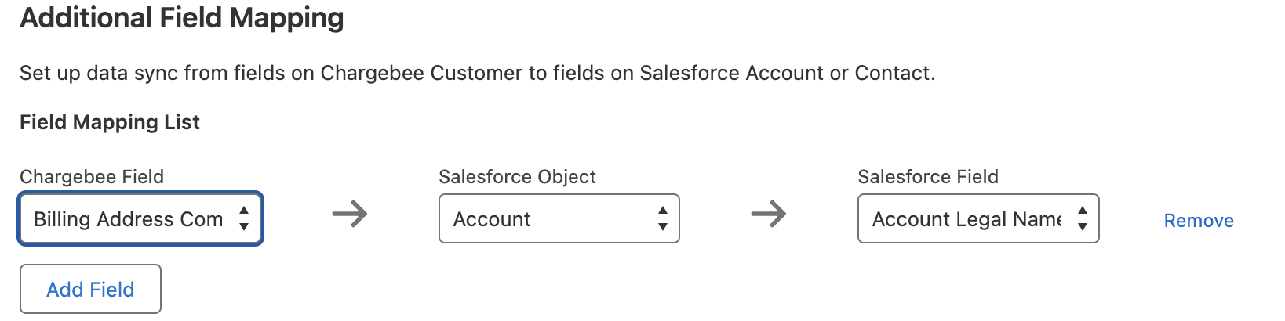Open the Salesforce Field dropdown
The image size is (1285, 321).
977,219
